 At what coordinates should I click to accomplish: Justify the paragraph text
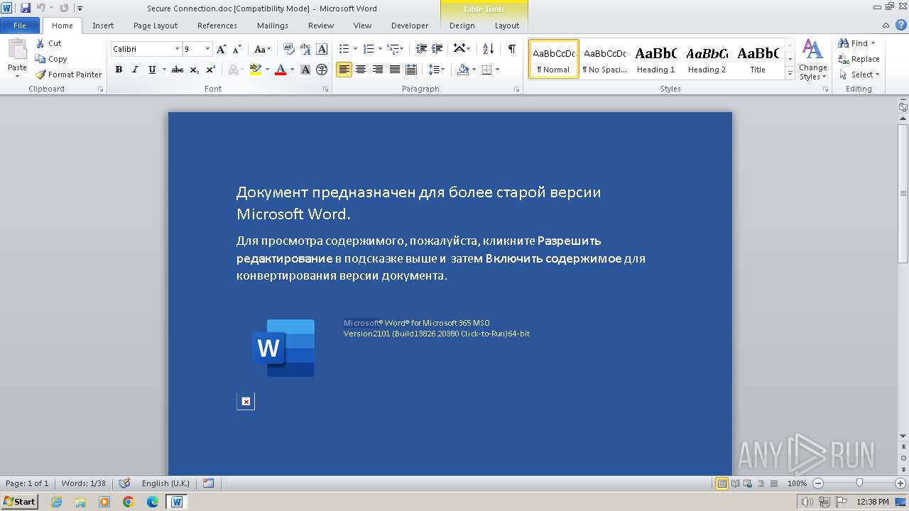(395, 70)
